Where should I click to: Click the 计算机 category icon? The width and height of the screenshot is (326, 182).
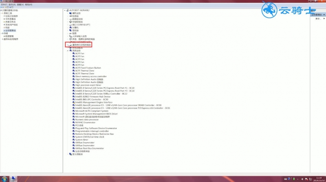pyautogui.click(x=70, y=28)
